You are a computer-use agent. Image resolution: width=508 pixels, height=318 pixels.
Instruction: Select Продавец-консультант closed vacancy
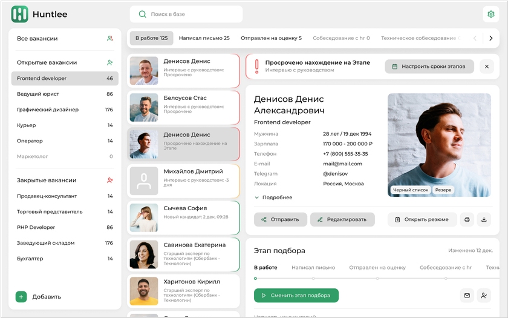pos(65,196)
